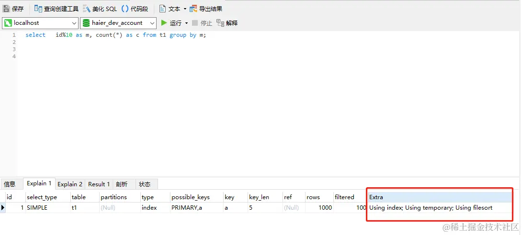Select the rows value 1000 cell
522x235 pixels.
319,208
